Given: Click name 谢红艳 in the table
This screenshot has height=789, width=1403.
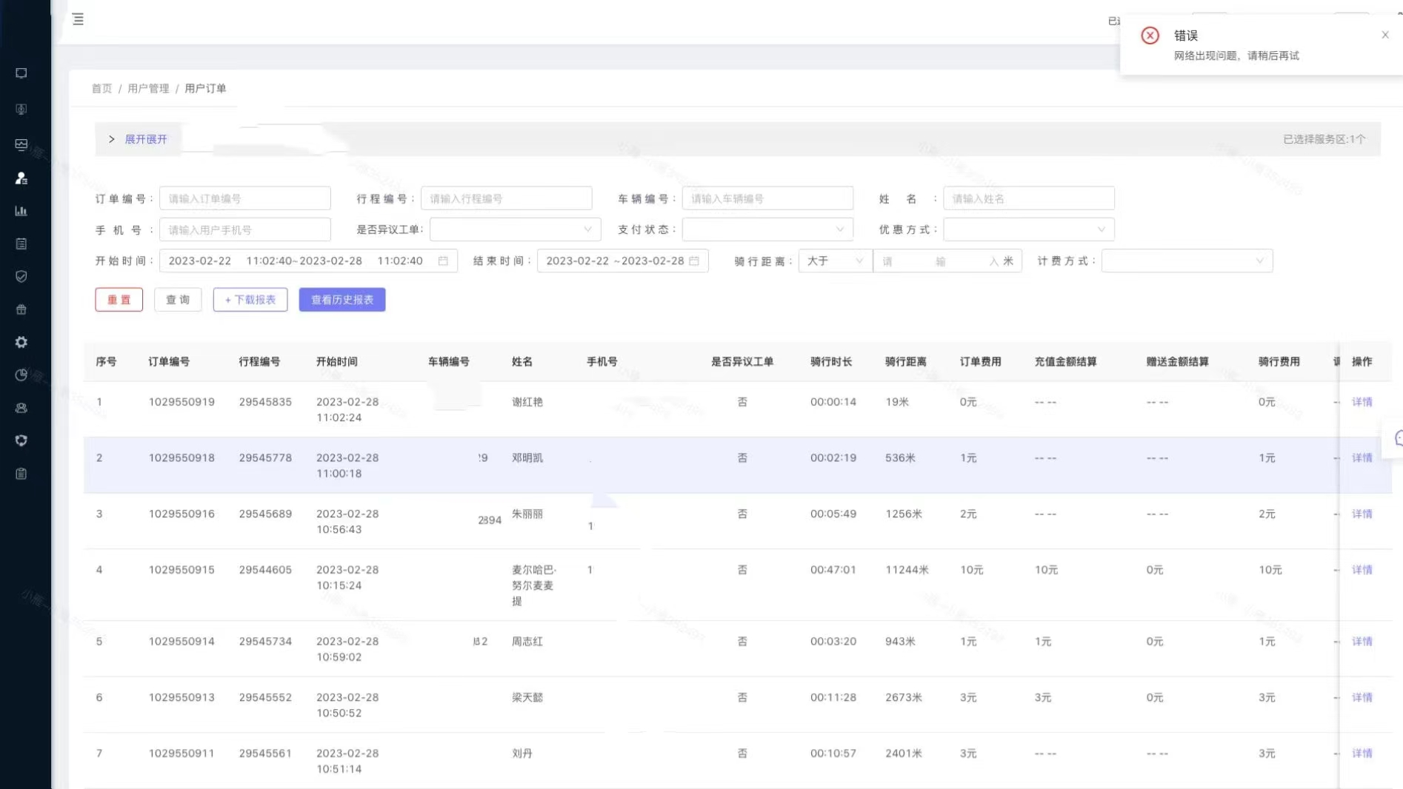Looking at the screenshot, I should point(527,402).
